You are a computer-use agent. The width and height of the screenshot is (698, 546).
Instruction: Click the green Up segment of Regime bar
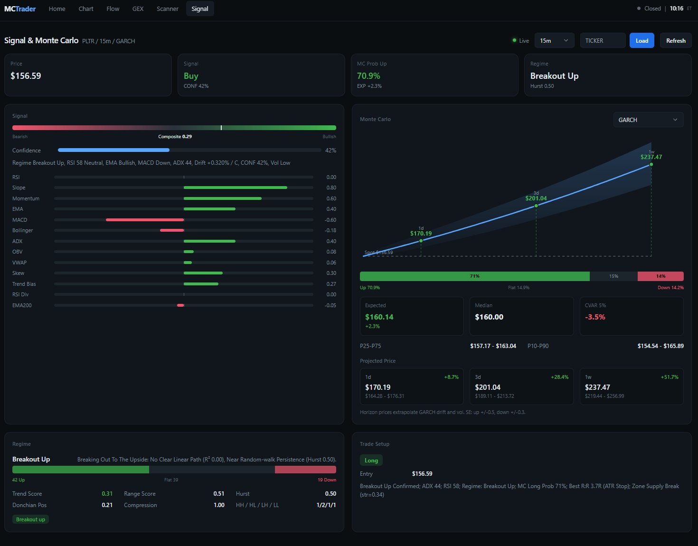81,470
